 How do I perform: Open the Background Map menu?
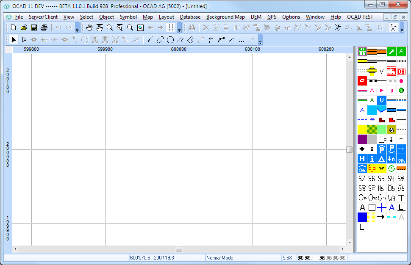[x=225, y=17]
